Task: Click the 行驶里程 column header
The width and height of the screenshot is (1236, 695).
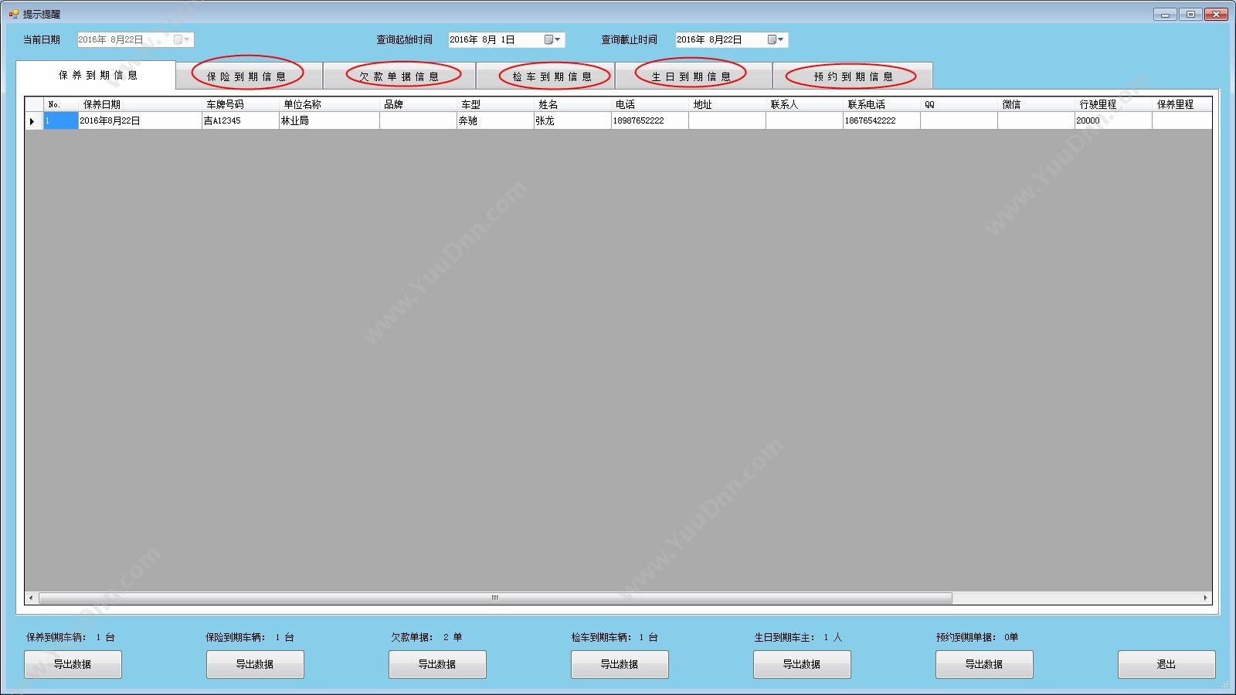Action: [1113, 104]
